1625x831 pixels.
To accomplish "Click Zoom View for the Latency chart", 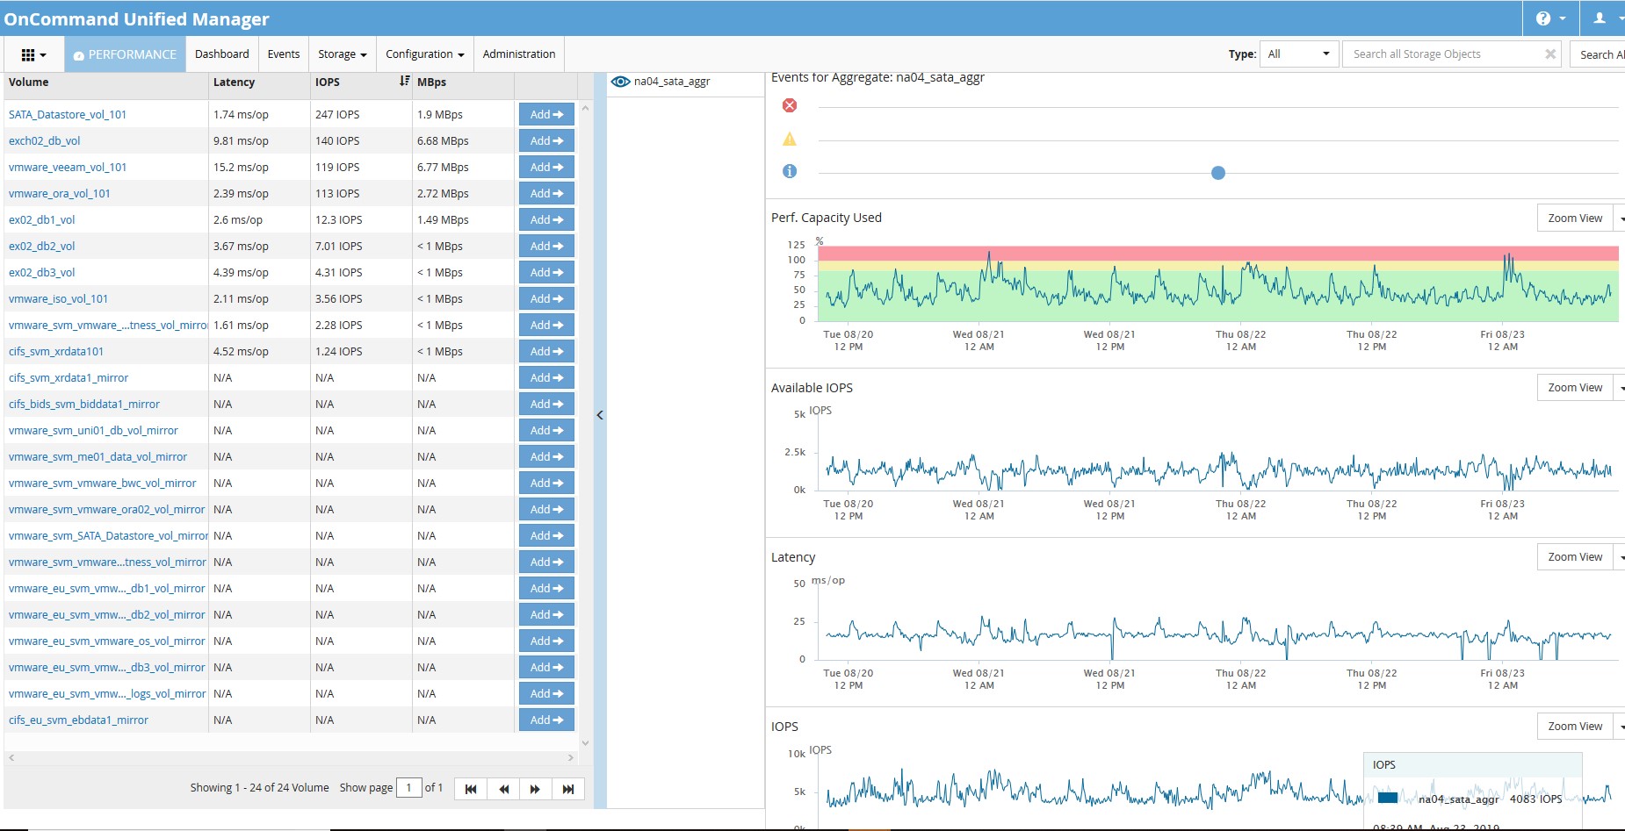I will point(1574,557).
